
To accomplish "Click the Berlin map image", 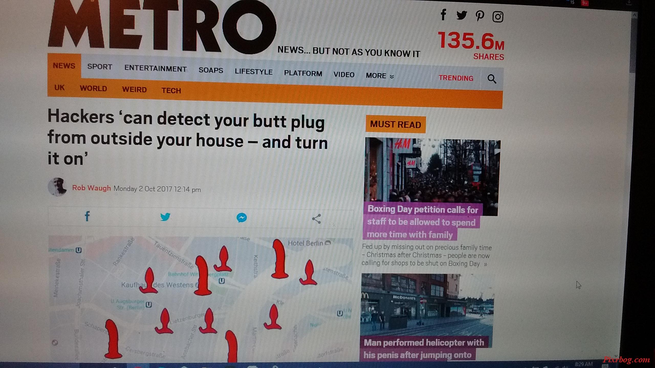I will click(x=201, y=299).
